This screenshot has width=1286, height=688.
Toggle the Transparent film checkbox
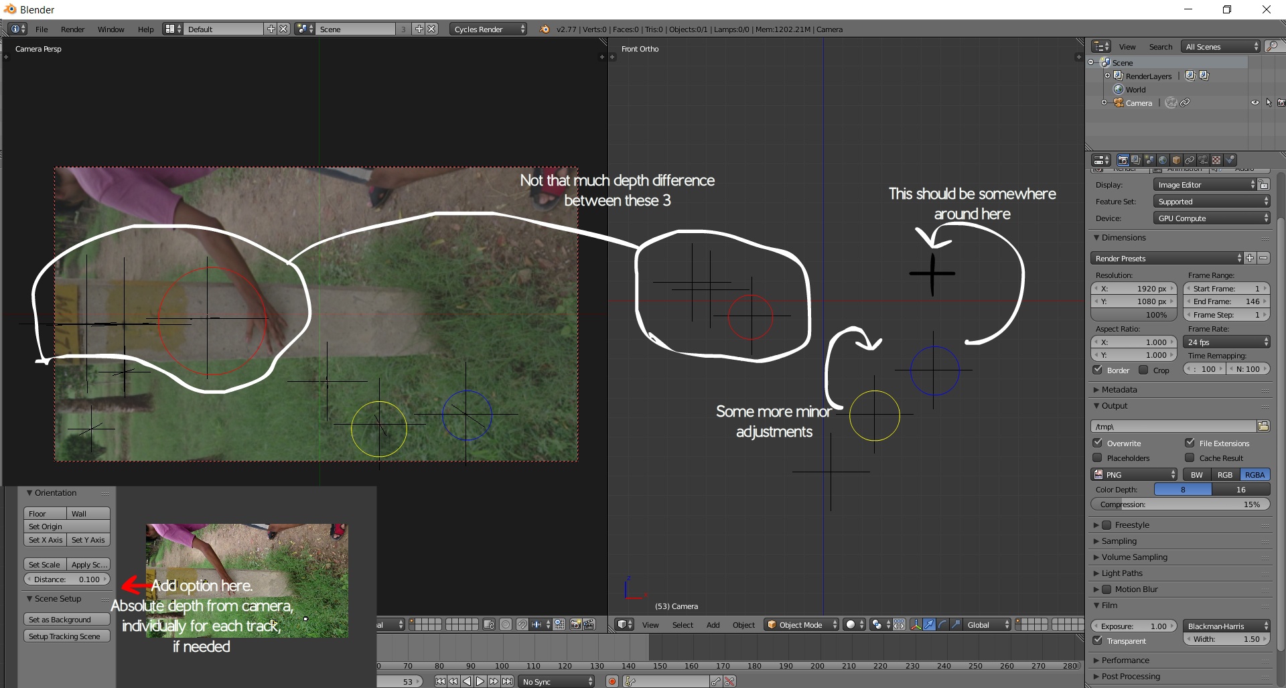pos(1098,640)
